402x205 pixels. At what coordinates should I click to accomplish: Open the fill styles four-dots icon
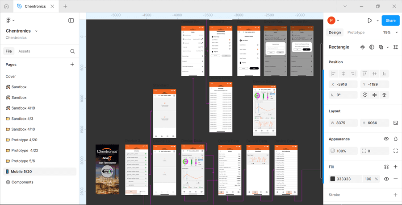pyautogui.click(x=386, y=167)
